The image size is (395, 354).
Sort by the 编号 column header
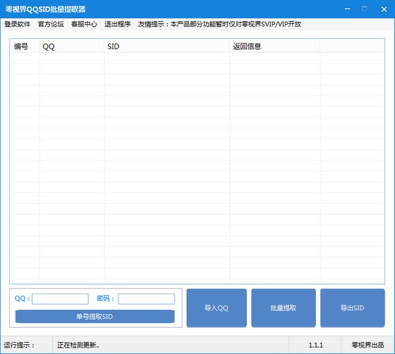click(25, 46)
